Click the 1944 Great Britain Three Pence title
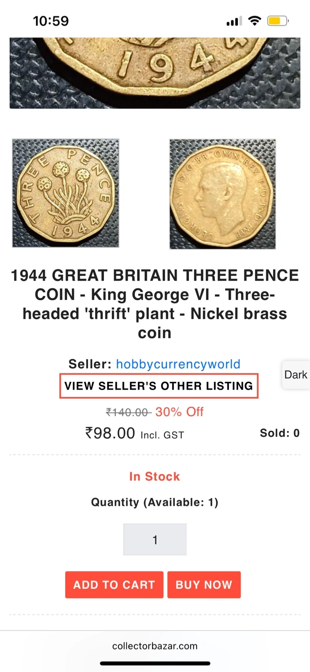This screenshot has height=672, width=310. point(155,304)
